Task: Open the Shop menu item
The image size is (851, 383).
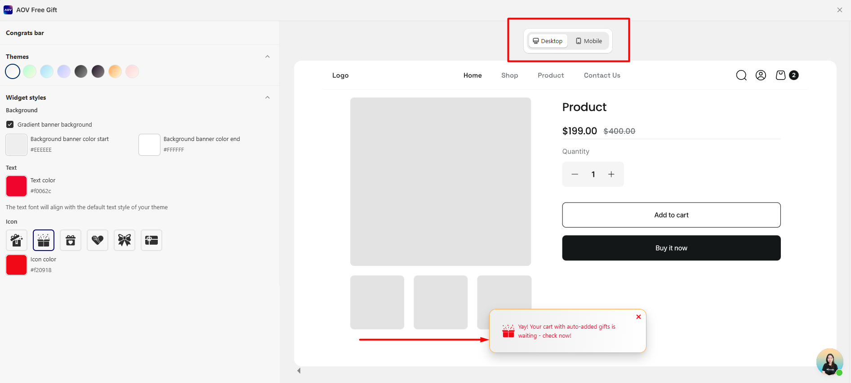Action: pos(509,75)
